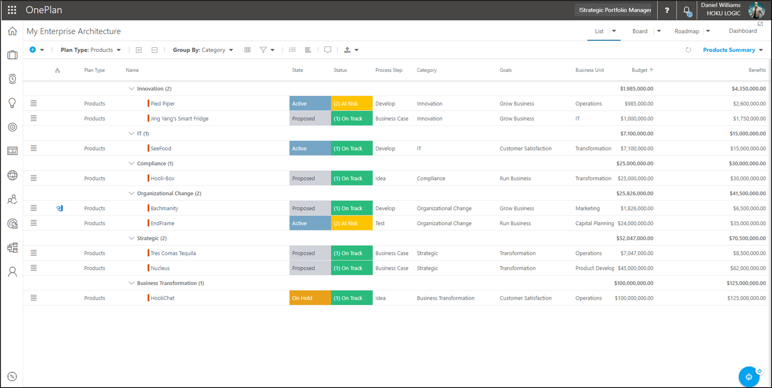772x388 pixels.
Task: Click the At Risk status cell for Pied Piper
Action: click(352, 103)
